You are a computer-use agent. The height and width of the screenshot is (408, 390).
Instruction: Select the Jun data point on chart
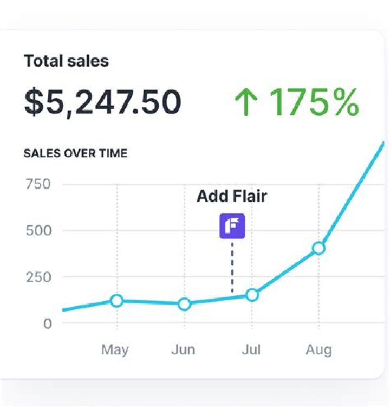pos(184,304)
